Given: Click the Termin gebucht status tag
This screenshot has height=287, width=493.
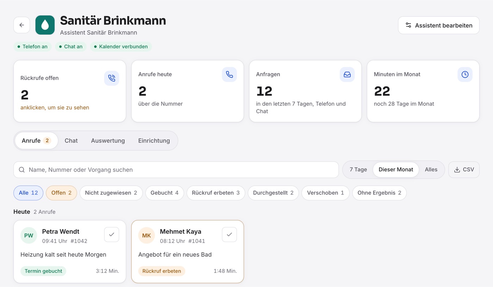Looking at the screenshot, I should coord(43,271).
